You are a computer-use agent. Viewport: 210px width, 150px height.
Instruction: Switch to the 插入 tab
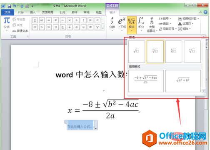coord(33,12)
